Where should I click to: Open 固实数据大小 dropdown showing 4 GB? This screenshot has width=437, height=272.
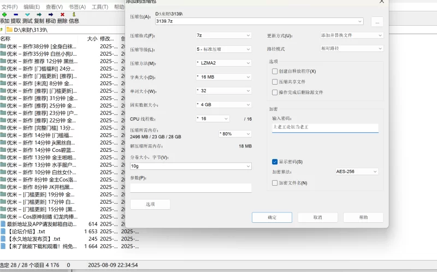223,105
